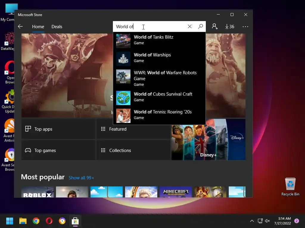Click the muted volume icon
The image size is (305, 228).
click(267, 221)
